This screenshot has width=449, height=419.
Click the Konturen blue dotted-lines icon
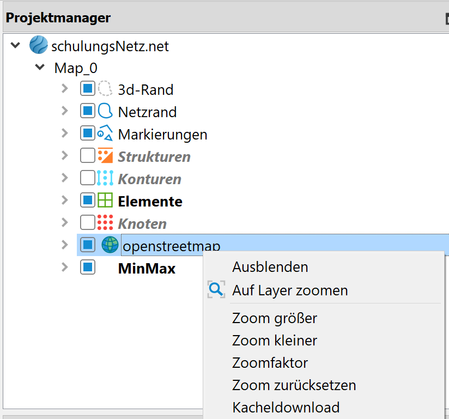(105, 178)
